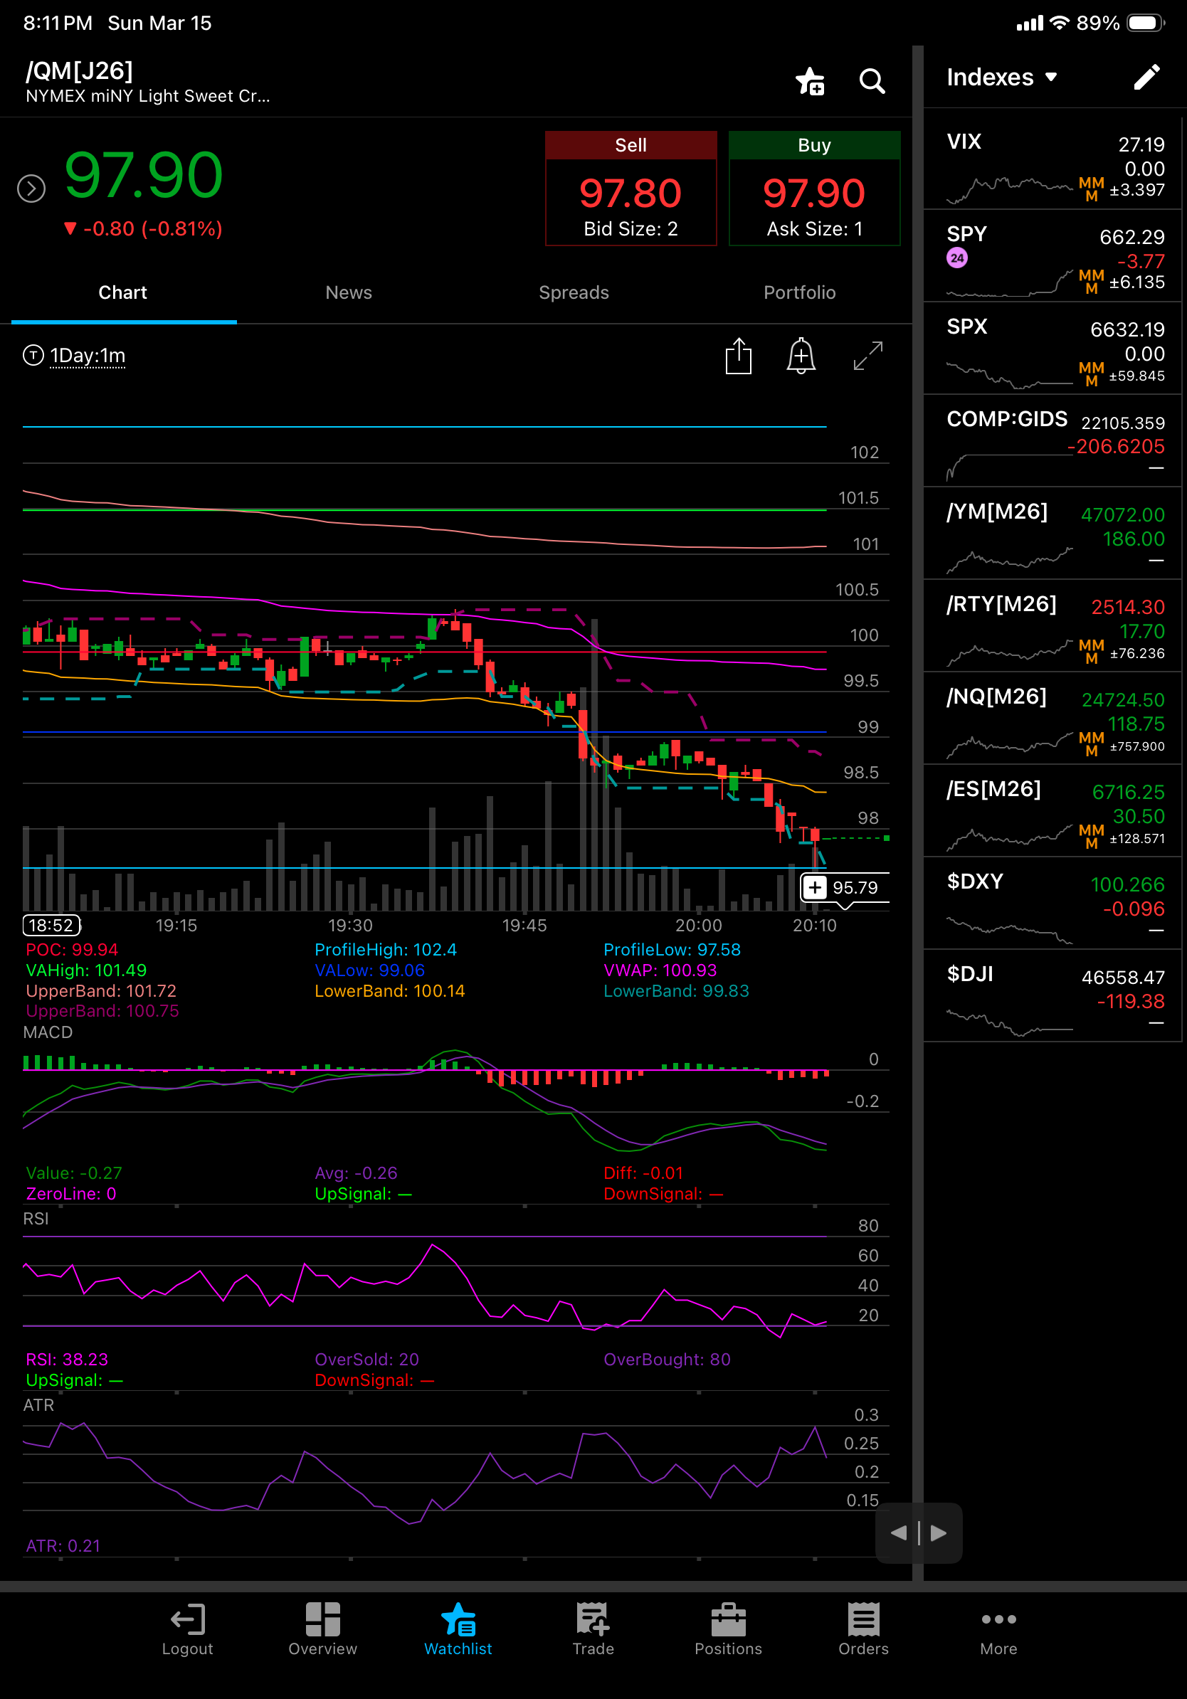Select $DXY row in Indexes list
Screen dimensions: 1187x1699
[1052, 904]
